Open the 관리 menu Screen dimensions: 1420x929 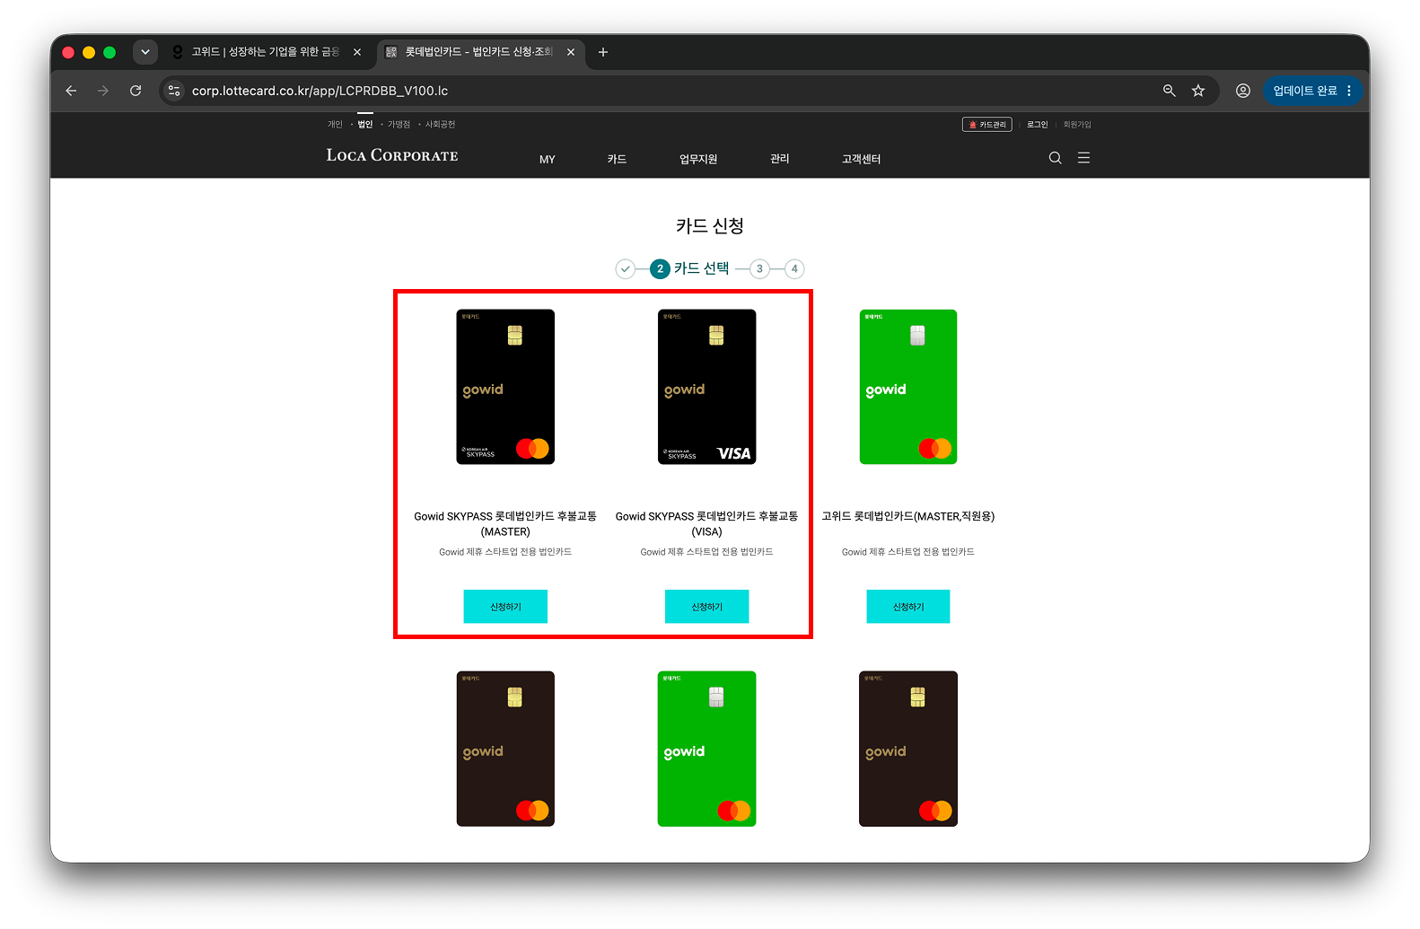click(779, 159)
